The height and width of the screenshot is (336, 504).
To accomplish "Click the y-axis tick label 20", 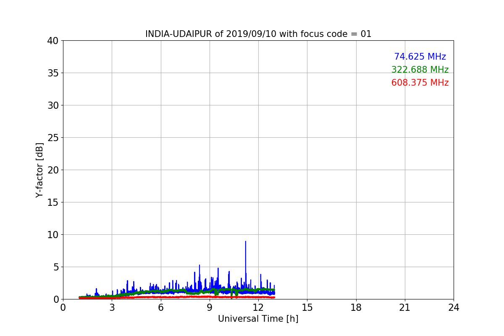I will click(x=52, y=170).
